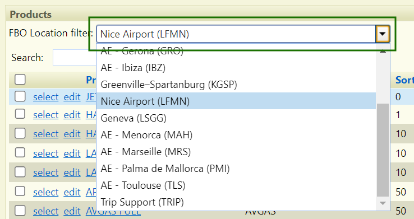Check the first product row checkbox

coord(20,96)
